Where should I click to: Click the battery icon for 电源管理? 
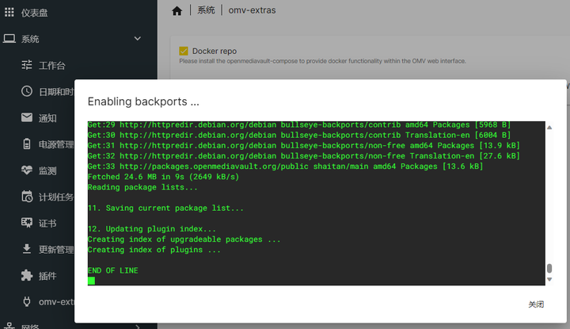[27, 143]
